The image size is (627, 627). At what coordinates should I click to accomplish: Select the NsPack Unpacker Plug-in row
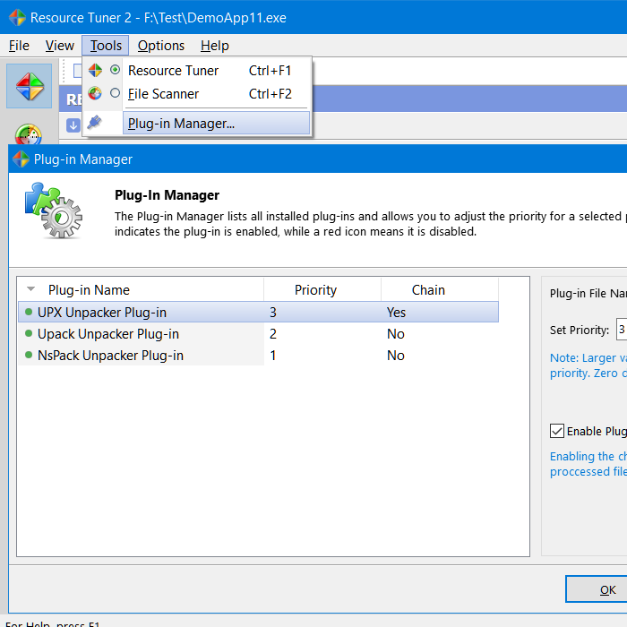click(258, 356)
